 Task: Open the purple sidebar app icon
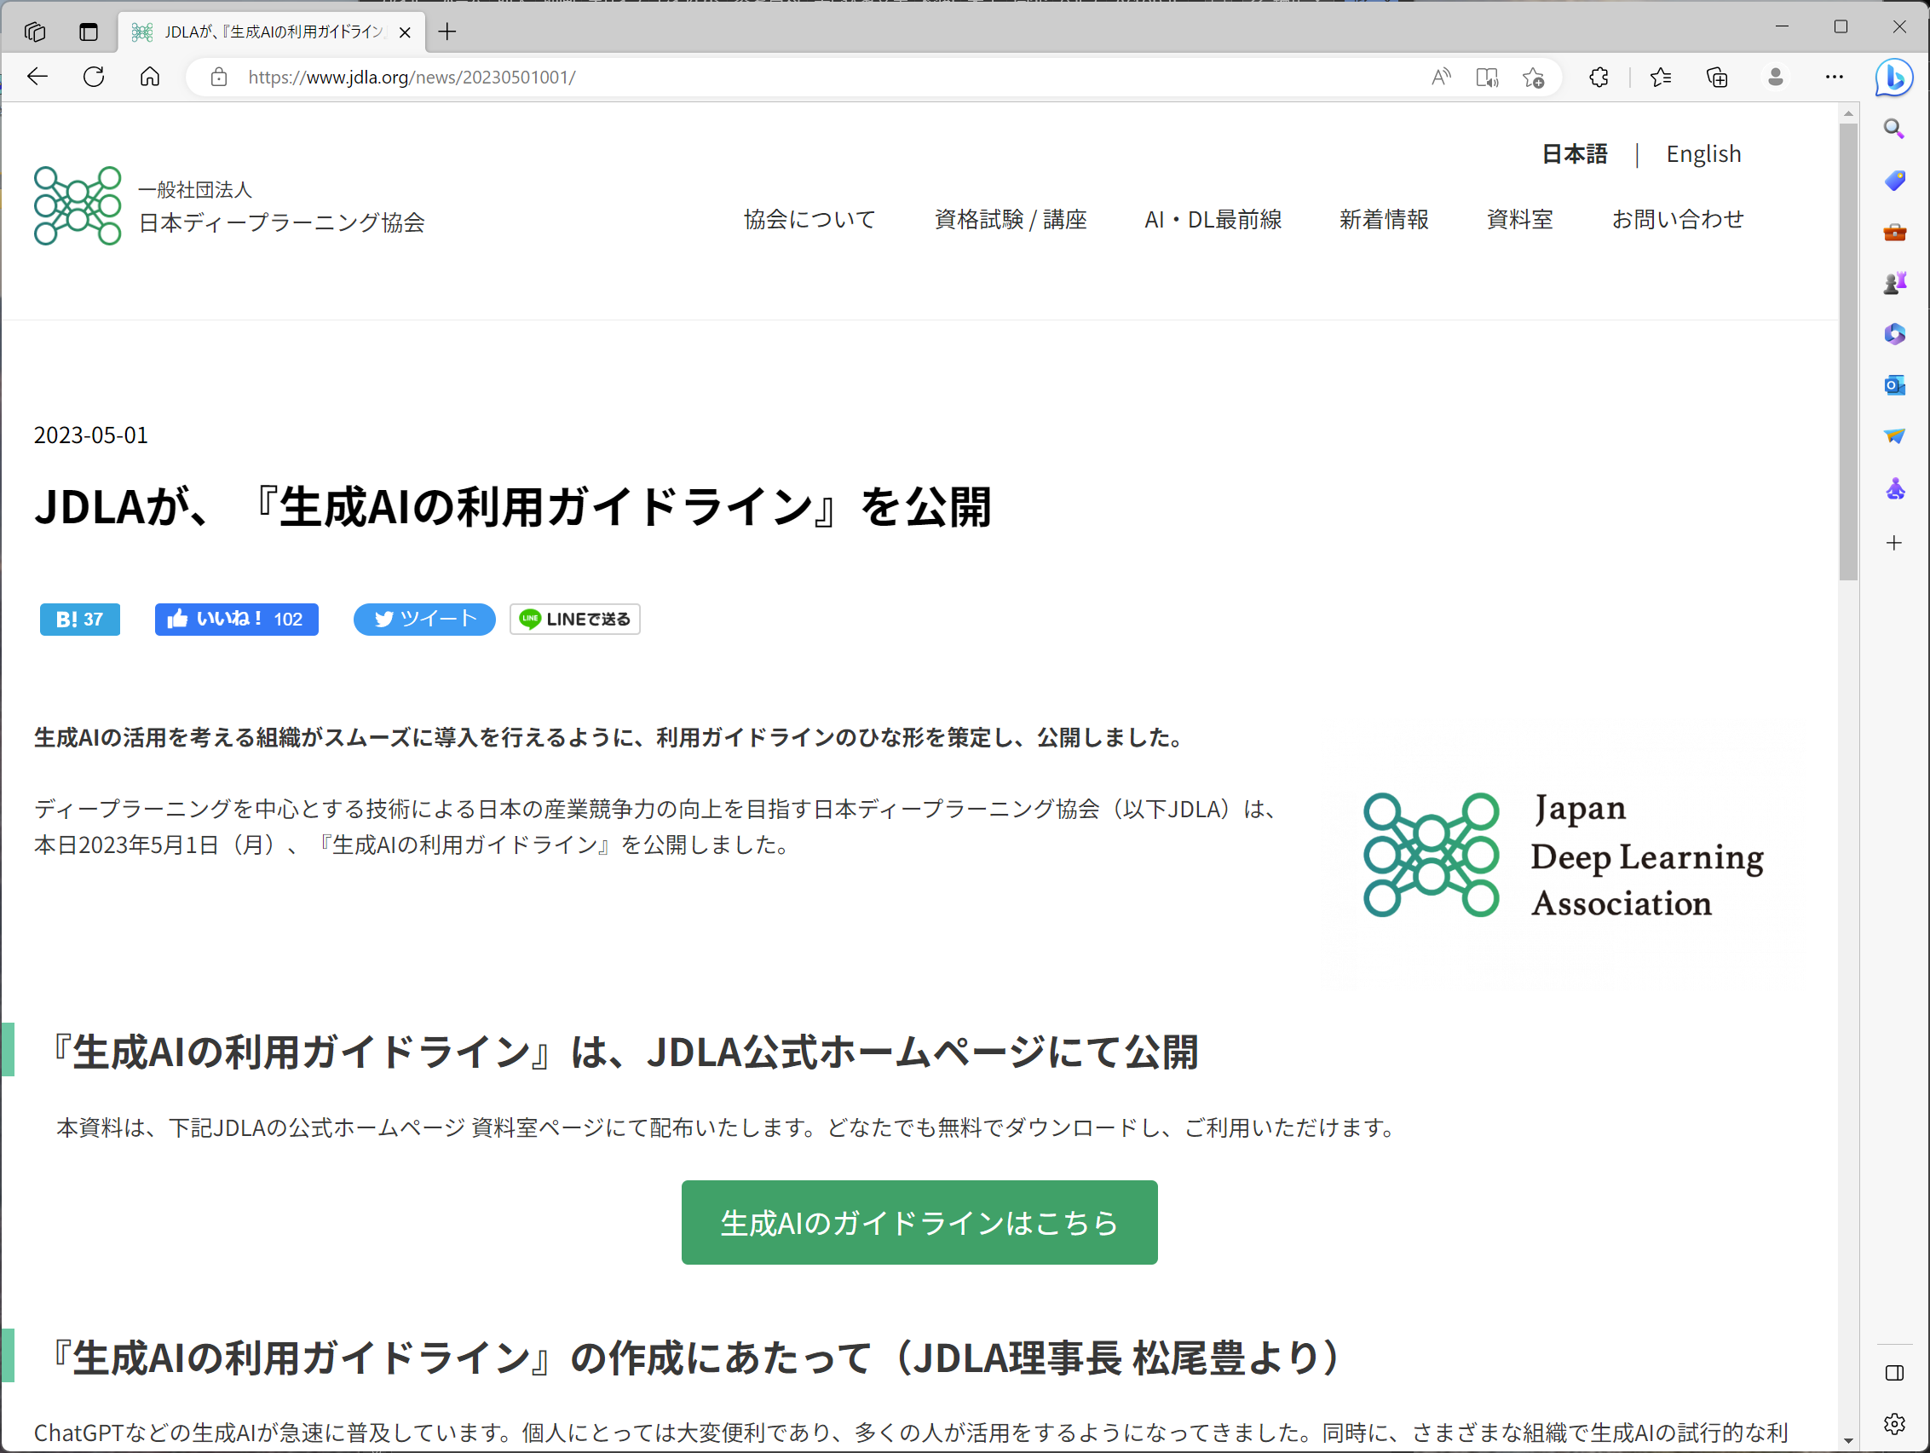click(1893, 488)
